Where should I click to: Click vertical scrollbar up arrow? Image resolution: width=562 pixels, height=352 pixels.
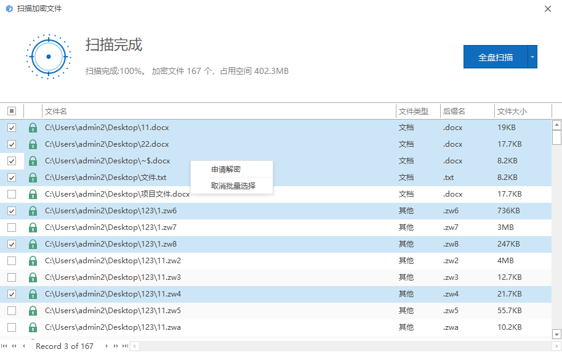point(556,125)
